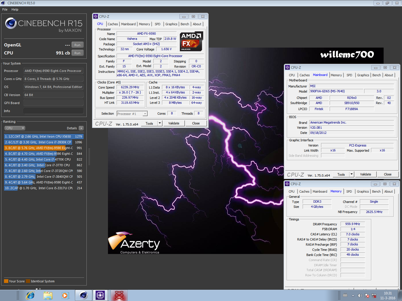Screen dimensions: 402x301
Task: Open Graphics tab in Memory window
Action: pos(363,191)
